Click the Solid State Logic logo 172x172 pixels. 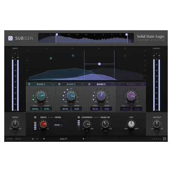point(150,38)
